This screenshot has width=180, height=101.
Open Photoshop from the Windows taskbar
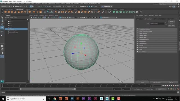pyautogui.click(x=72, y=98)
